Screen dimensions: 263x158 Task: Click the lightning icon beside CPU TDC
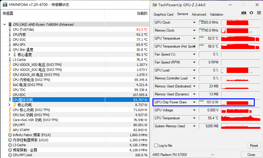10,90
